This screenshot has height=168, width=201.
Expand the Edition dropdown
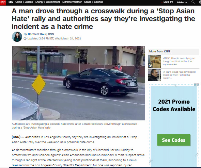[x=182, y=2]
